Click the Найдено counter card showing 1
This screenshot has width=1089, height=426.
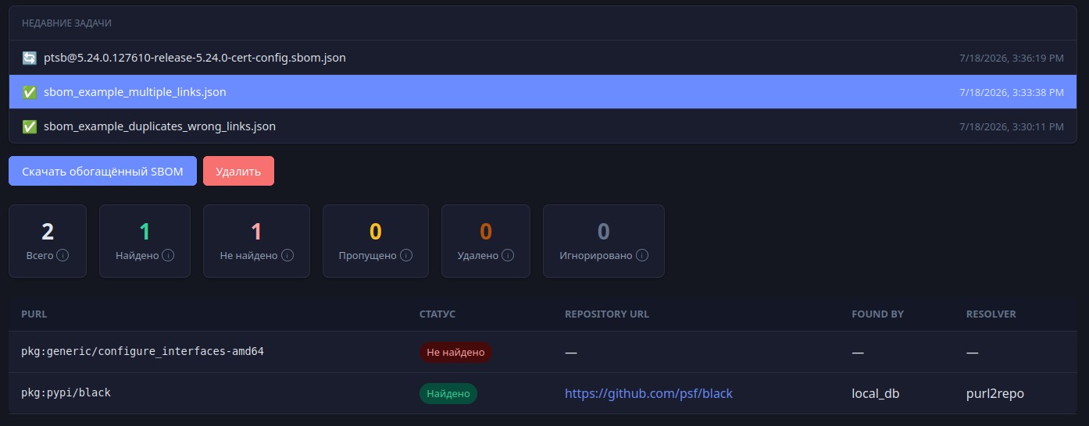click(x=145, y=241)
